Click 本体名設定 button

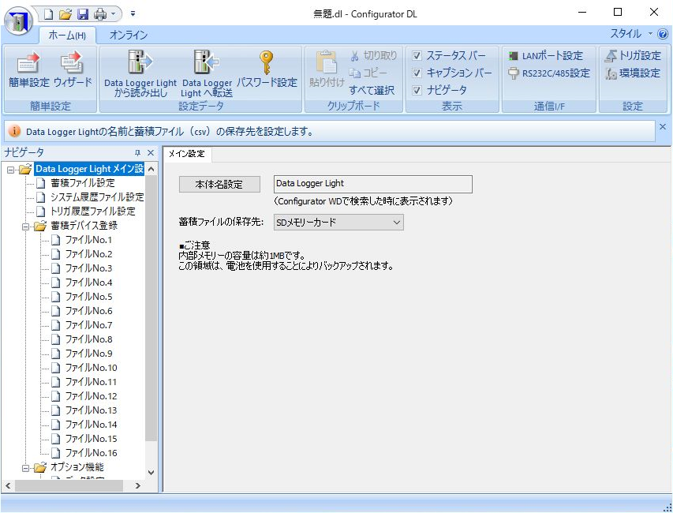point(219,185)
